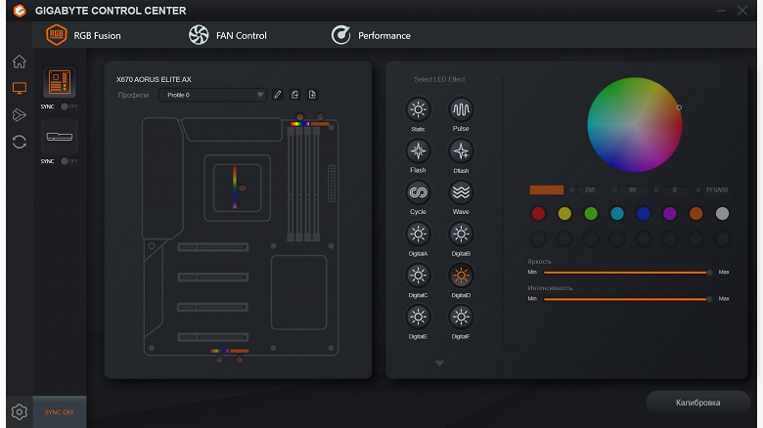Open the arrow-shaped sidebar page icon
Image resolution: width=763 pixels, height=428 pixels.
tap(20, 114)
